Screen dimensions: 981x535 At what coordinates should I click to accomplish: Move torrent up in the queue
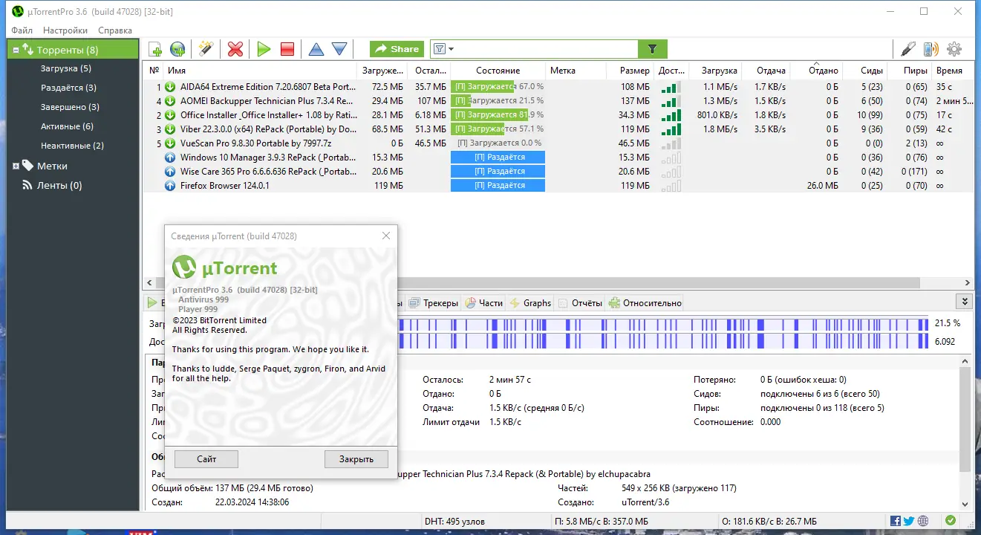tap(316, 49)
